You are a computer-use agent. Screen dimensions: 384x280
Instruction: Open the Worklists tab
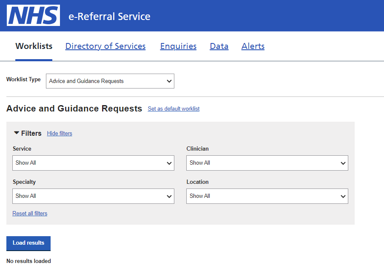34,46
